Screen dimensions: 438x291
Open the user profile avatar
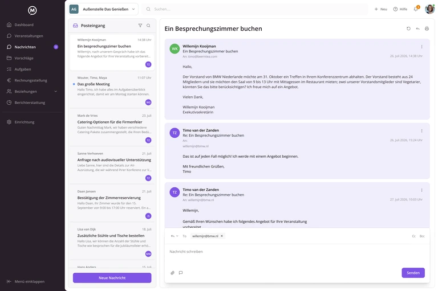[x=429, y=9]
